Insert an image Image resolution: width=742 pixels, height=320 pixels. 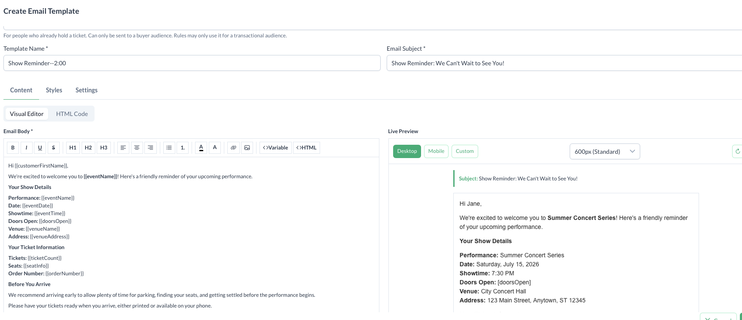click(x=247, y=148)
